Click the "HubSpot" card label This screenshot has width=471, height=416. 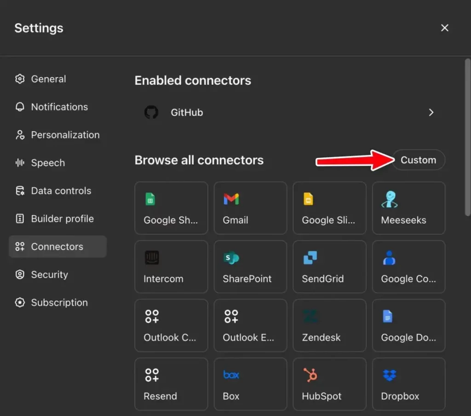click(x=322, y=396)
